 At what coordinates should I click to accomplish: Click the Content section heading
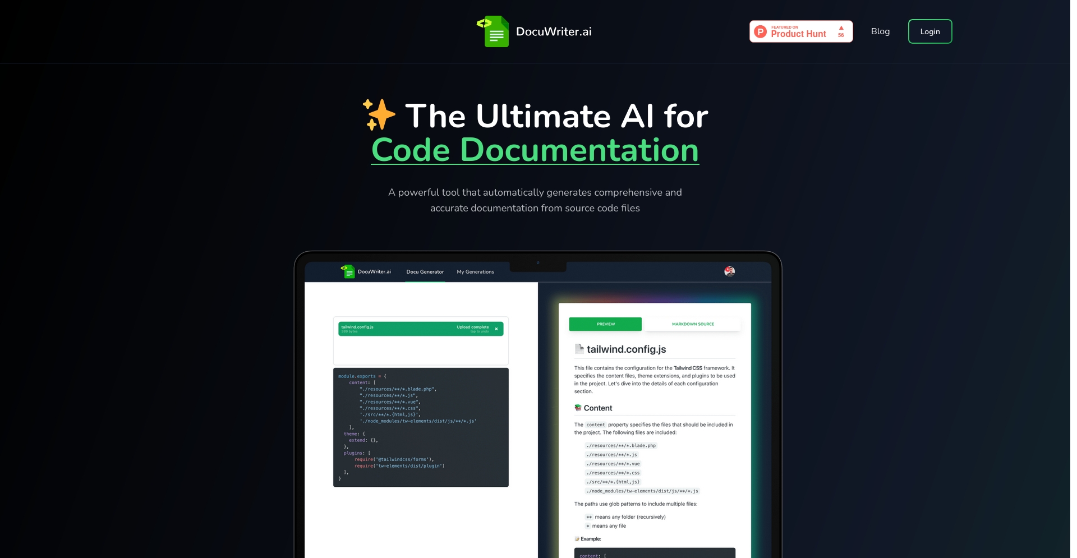pyautogui.click(x=598, y=408)
